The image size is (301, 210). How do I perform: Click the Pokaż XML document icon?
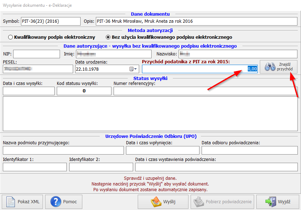[x=11, y=202]
